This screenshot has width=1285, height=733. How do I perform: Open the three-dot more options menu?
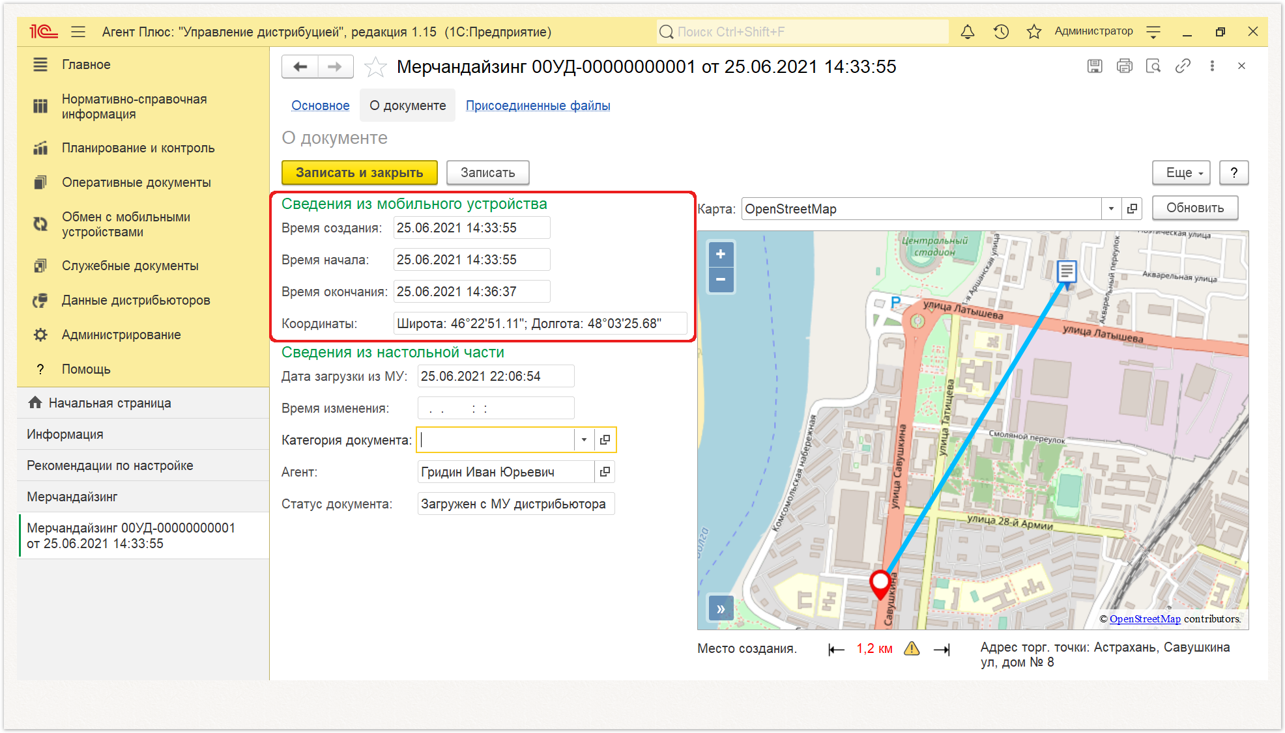(x=1212, y=66)
